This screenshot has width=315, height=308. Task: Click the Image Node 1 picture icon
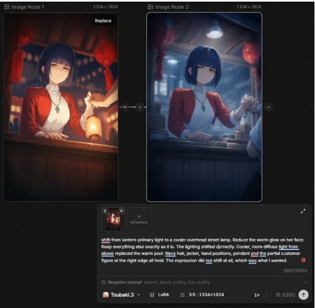(x=7, y=7)
